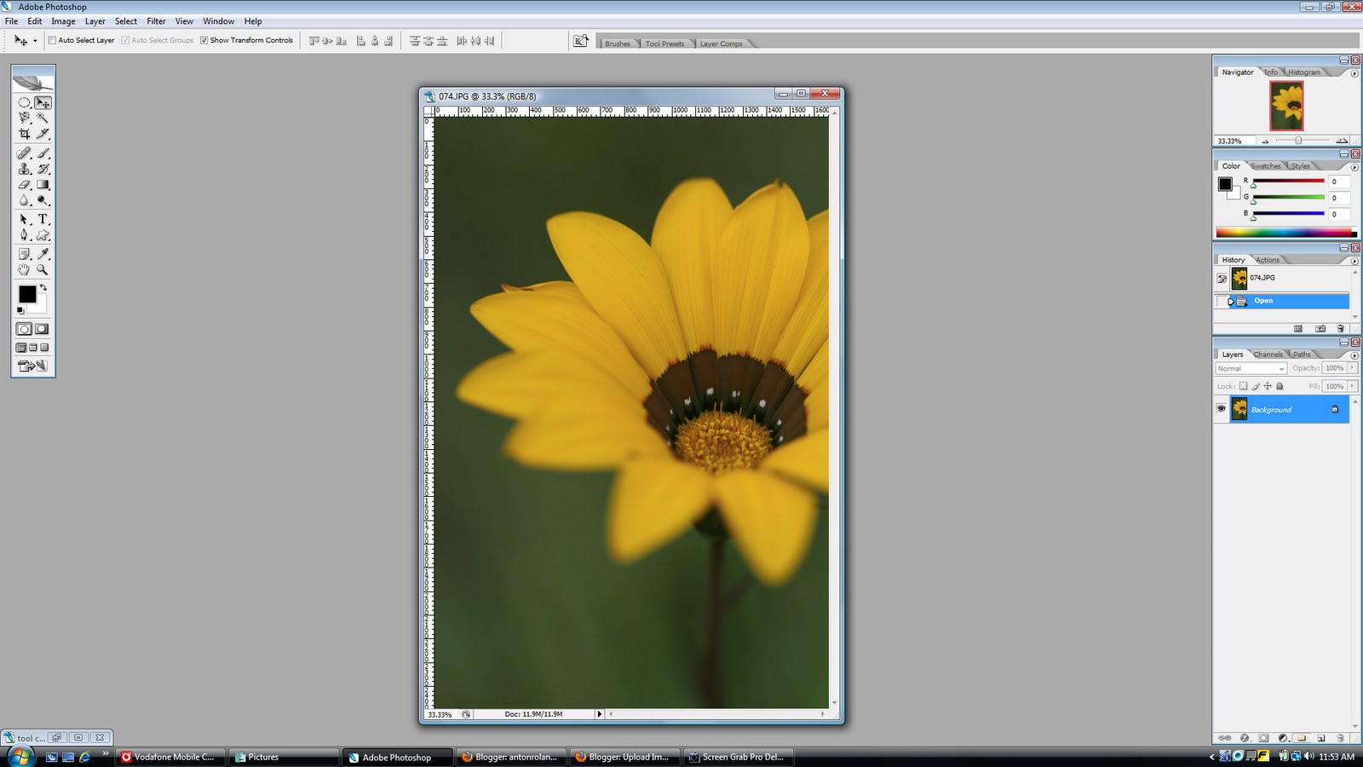The width and height of the screenshot is (1363, 767).
Task: Select the Zoom tool
Action: [x=43, y=270]
